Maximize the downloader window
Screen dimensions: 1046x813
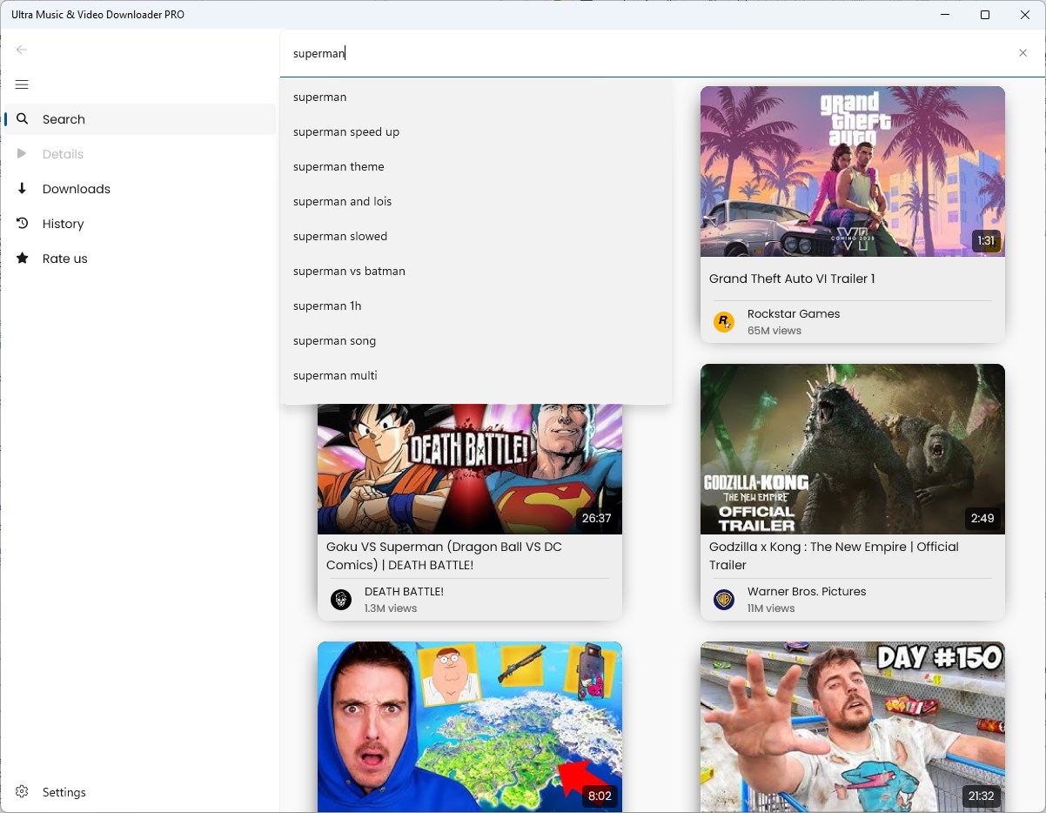(x=985, y=15)
